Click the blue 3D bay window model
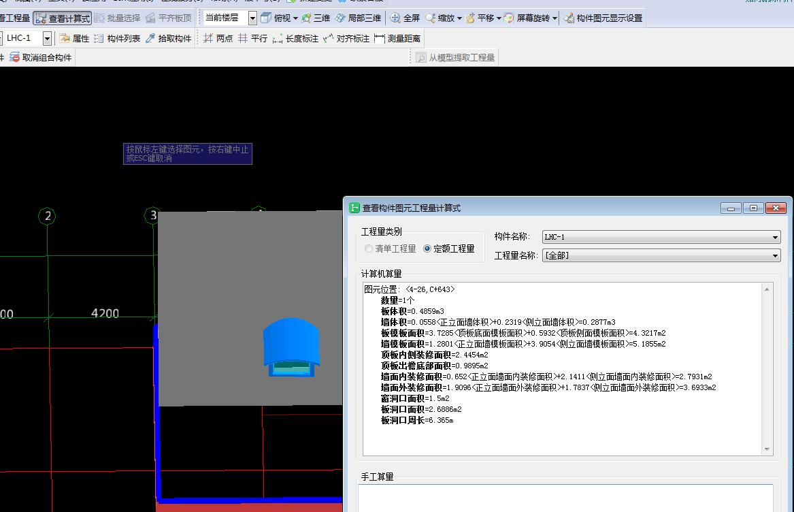This screenshot has width=794, height=512. coord(291,347)
